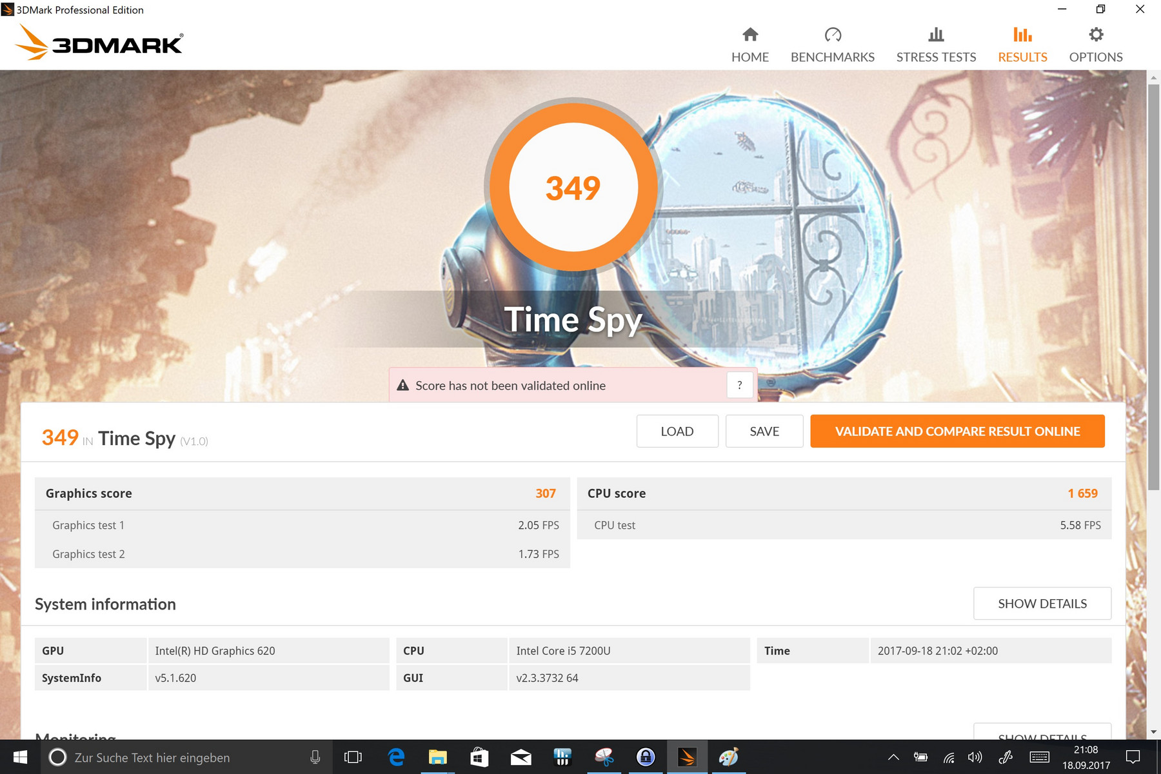Open the Benchmarks section
Screen dimensions: 1161x774
pos(832,45)
